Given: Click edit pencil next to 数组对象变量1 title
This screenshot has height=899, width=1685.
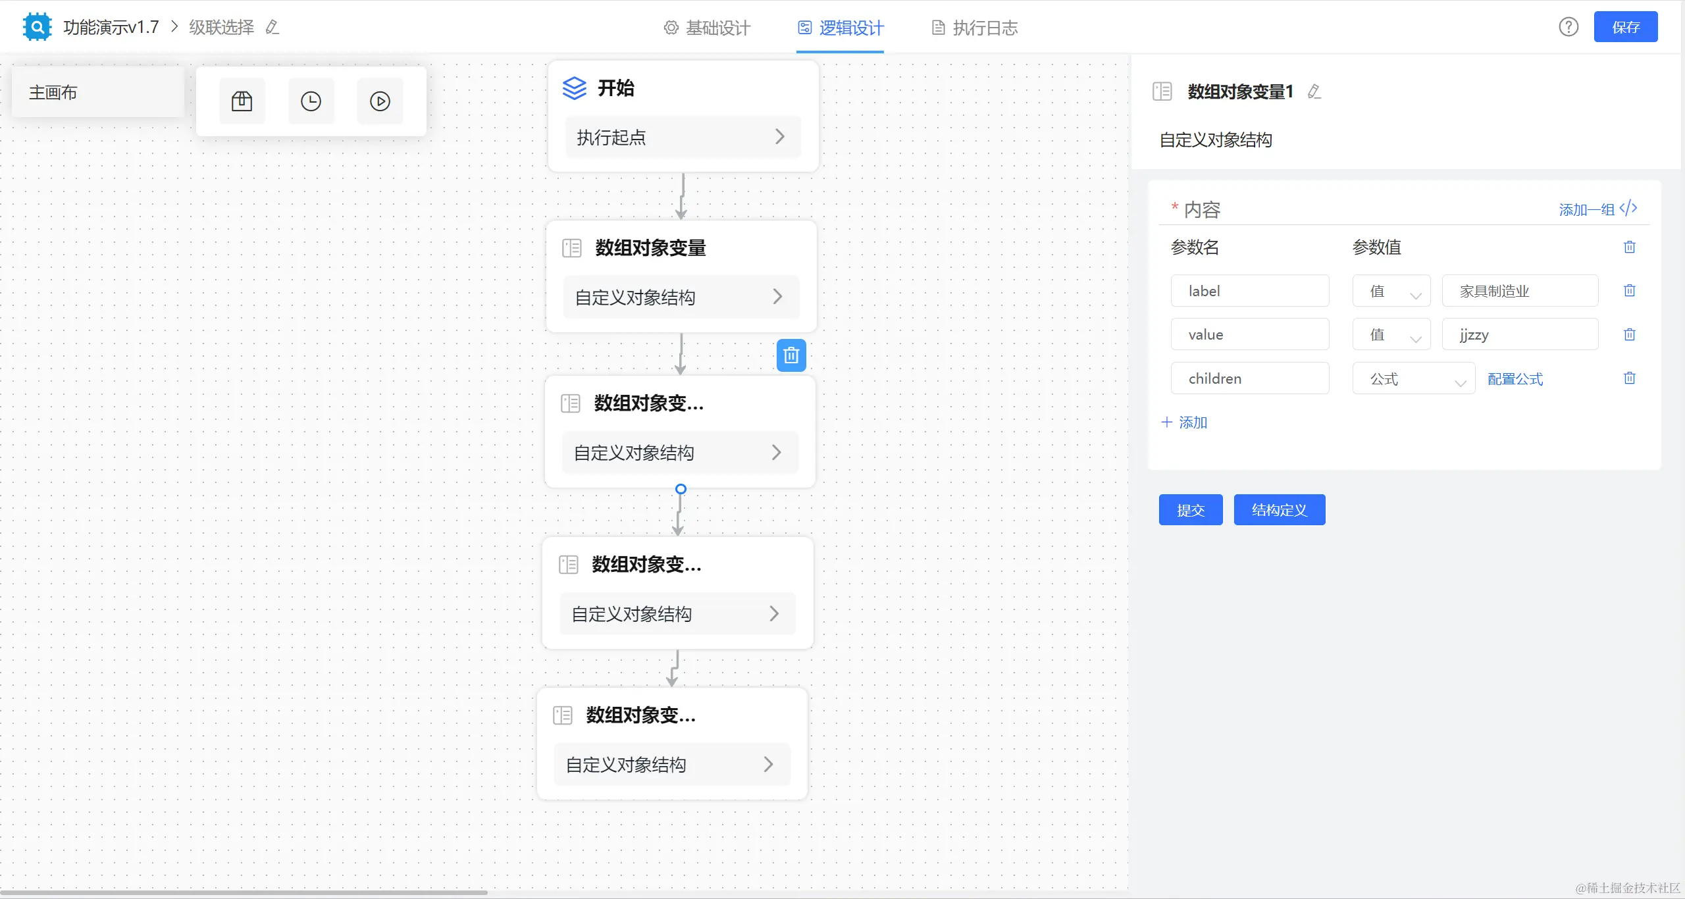Looking at the screenshot, I should click(1314, 91).
